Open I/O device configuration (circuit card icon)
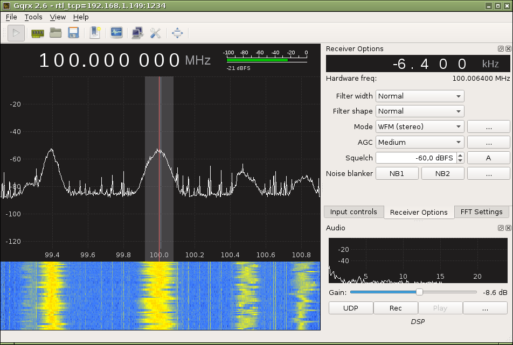 click(x=38, y=33)
